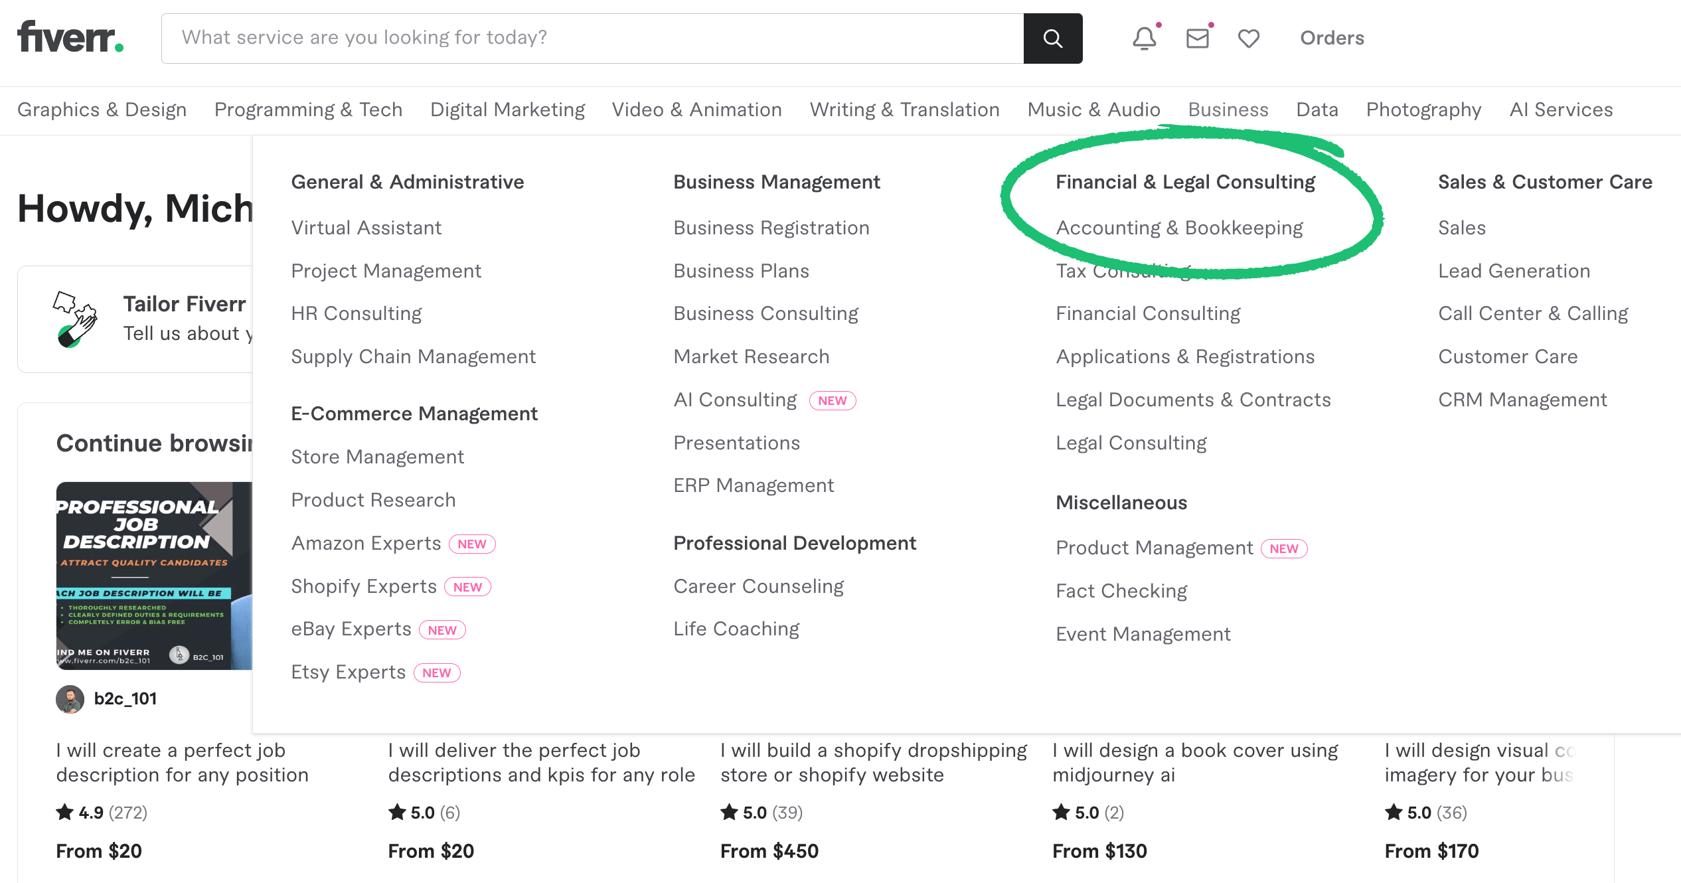Click the Virtual Assistant link
This screenshot has height=883, width=1681.
point(366,227)
